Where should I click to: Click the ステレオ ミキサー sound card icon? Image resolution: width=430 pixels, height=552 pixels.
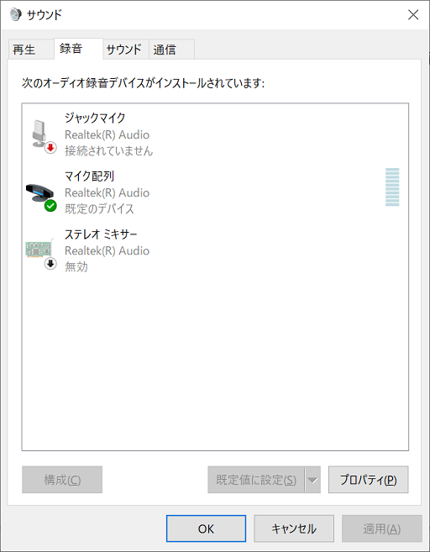coord(39,248)
